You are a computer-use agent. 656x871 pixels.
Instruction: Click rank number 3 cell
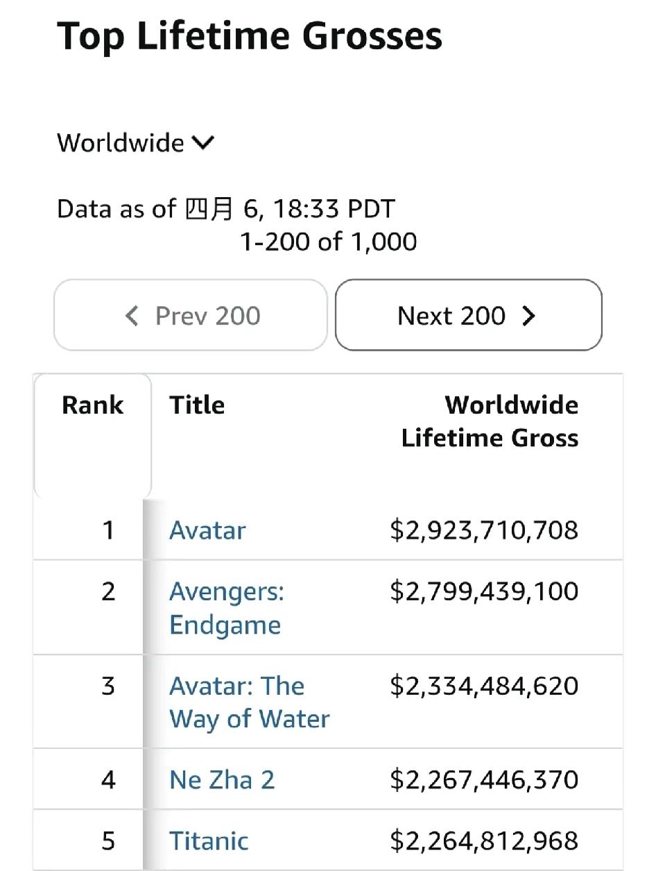click(x=108, y=686)
